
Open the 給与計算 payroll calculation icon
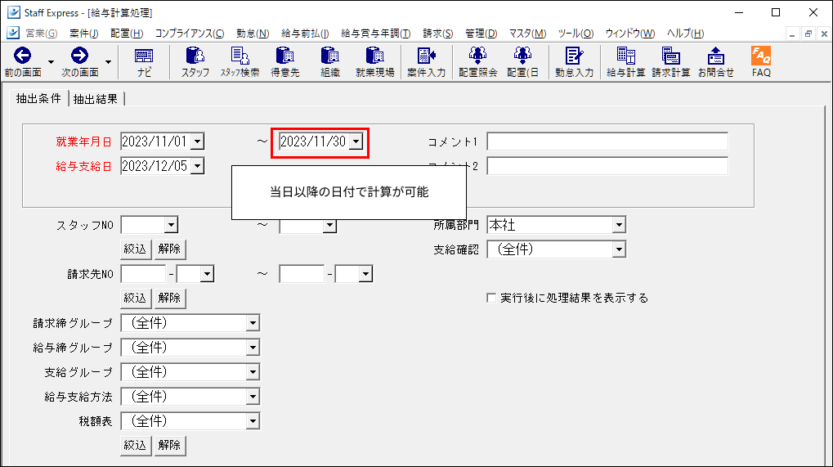point(626,56)
